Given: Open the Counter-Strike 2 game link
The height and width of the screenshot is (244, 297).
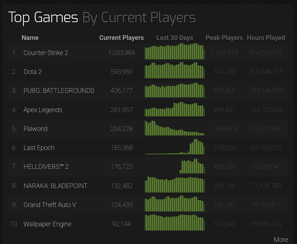Looking at the screenshot, I should click(46, 53).
